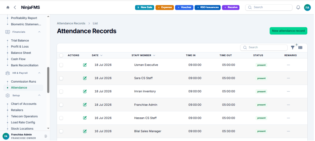Click the NinjaFMS app title
Viewport: 315px width, 141px height.
[30, 8]
